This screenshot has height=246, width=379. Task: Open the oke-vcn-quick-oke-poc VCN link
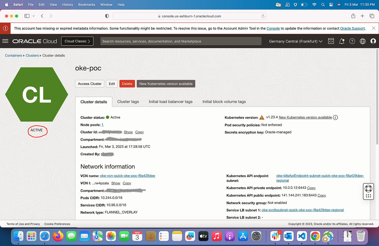coord(128,176)
